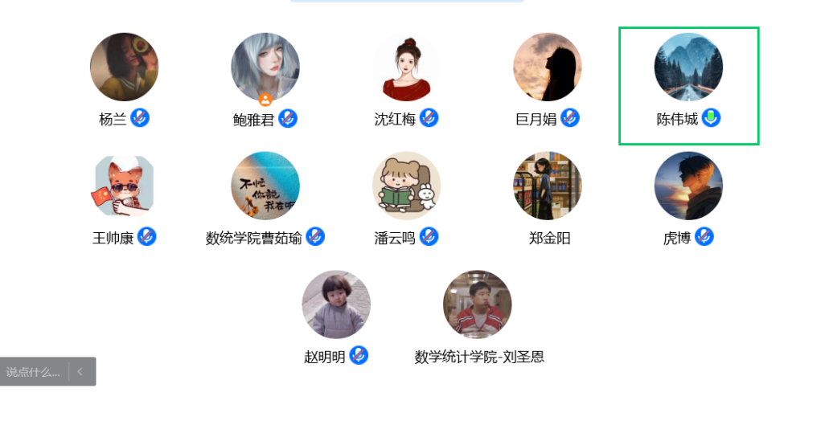The width and height of the screenshot is (829, 421).
Task: Click the muted mic icon beside 沈红梅
Action: coord(429,118)
